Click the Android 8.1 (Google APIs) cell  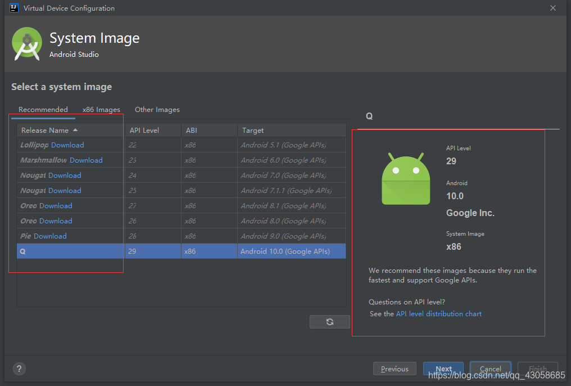(x=292, y=205)
